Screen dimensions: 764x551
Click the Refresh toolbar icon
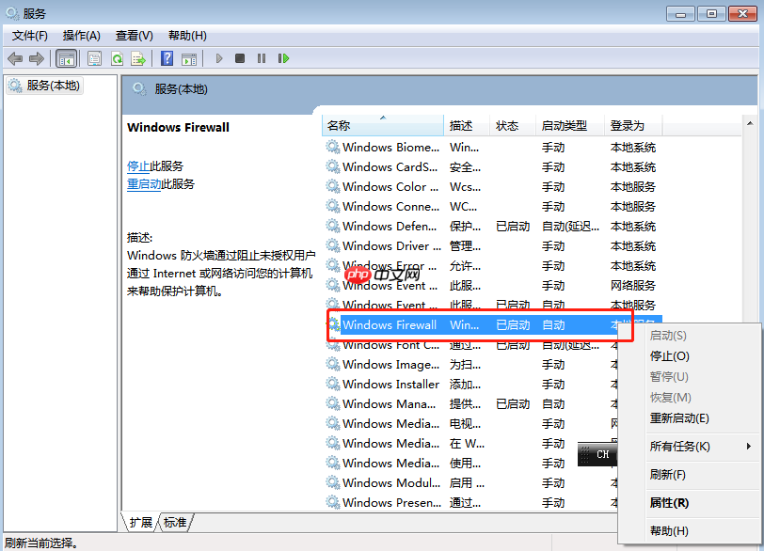[x=117, y=57]
